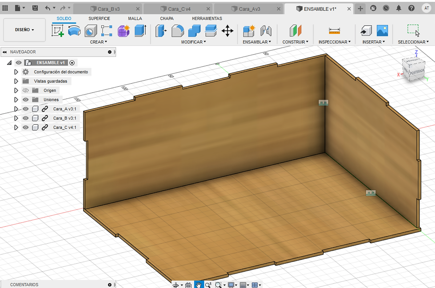
Task: Select the Midplane construct icon
Action: [x=296, y=31]
